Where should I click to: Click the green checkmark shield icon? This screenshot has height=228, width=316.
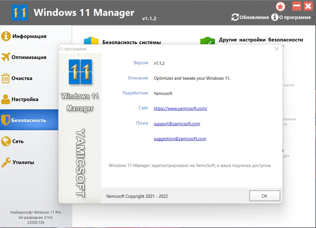pos(208,41)
